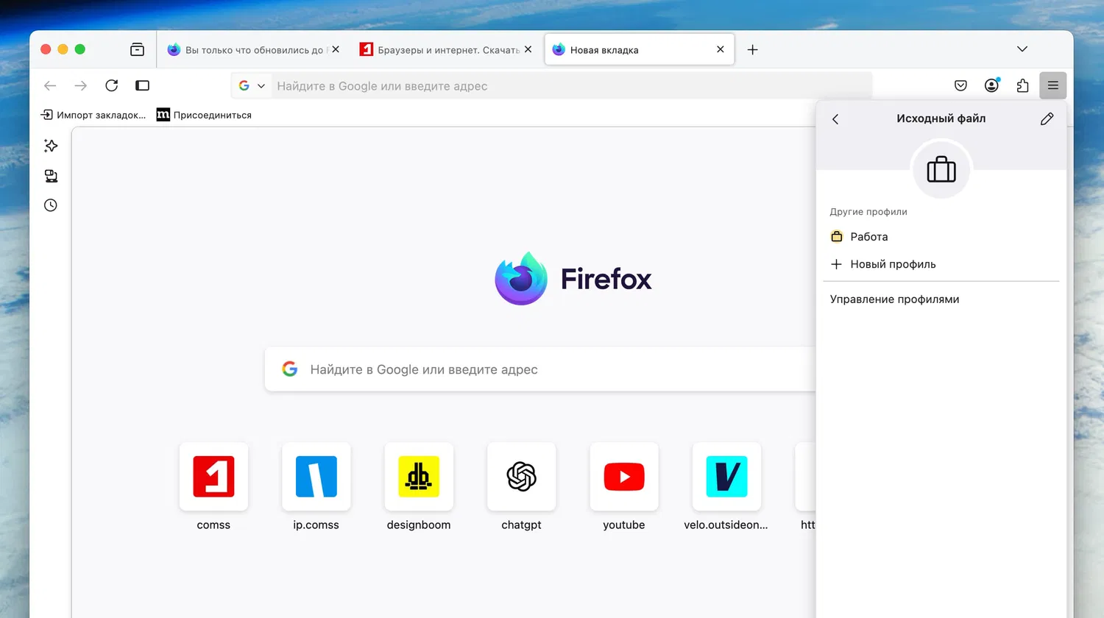Screen dimensions: 1104x618
Task: Open a new tab with plus button
Action: click(x=752, y=49)
